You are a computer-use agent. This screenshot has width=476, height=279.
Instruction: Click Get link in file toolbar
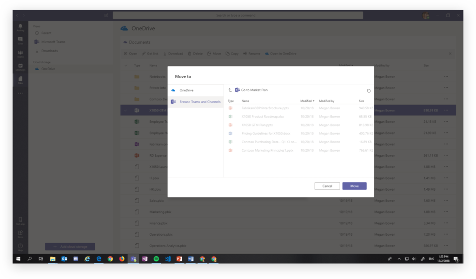(150, 54)
